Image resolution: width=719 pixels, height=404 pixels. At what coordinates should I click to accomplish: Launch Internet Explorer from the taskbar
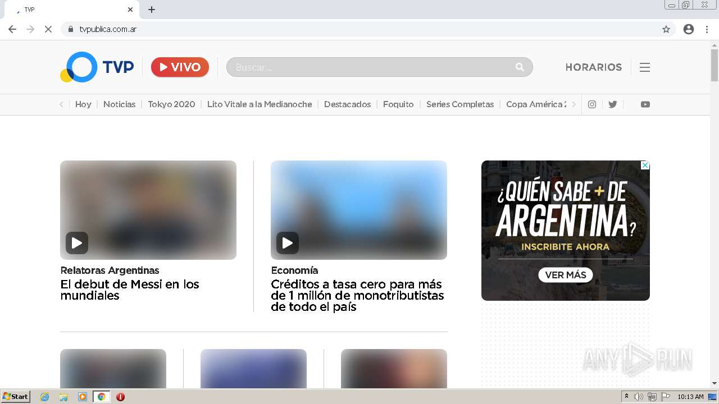click(x=44, y=397)
